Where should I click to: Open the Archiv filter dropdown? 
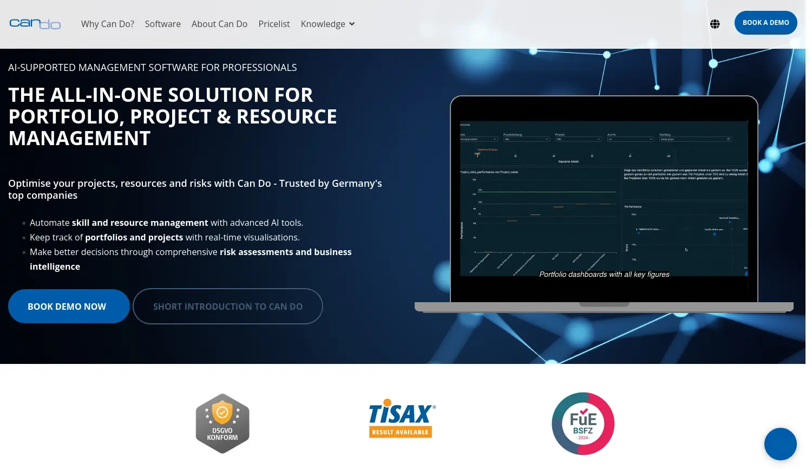tap(630, 139)
